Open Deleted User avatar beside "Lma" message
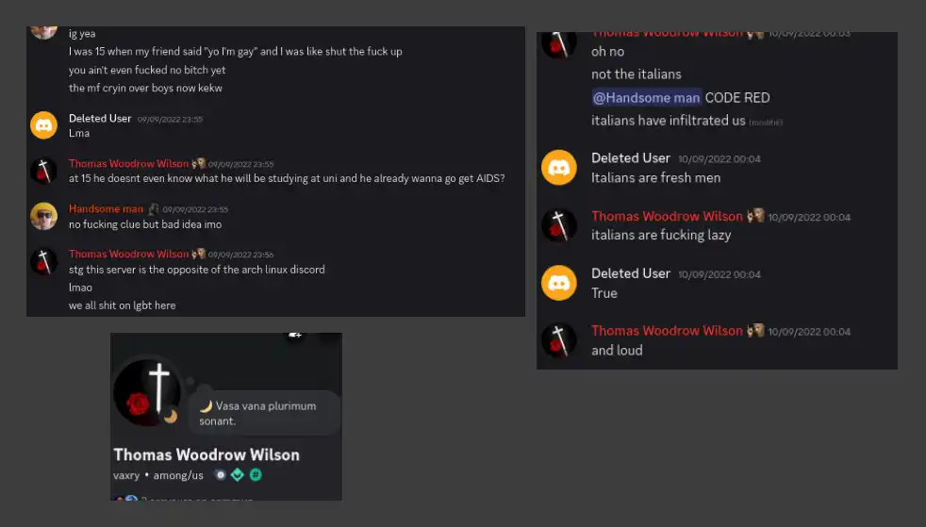Viewport: 926px width, 527px height. pyautogui.click(x=43, y=125)
